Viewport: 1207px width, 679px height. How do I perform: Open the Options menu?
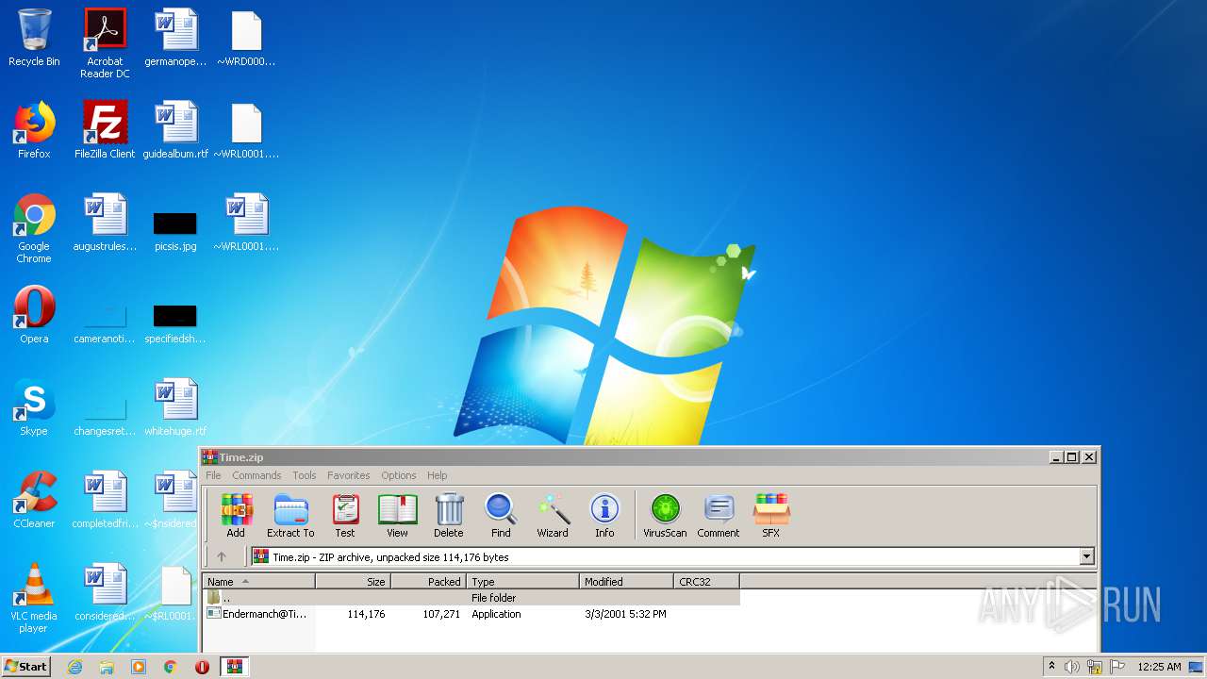coord(398,475)
